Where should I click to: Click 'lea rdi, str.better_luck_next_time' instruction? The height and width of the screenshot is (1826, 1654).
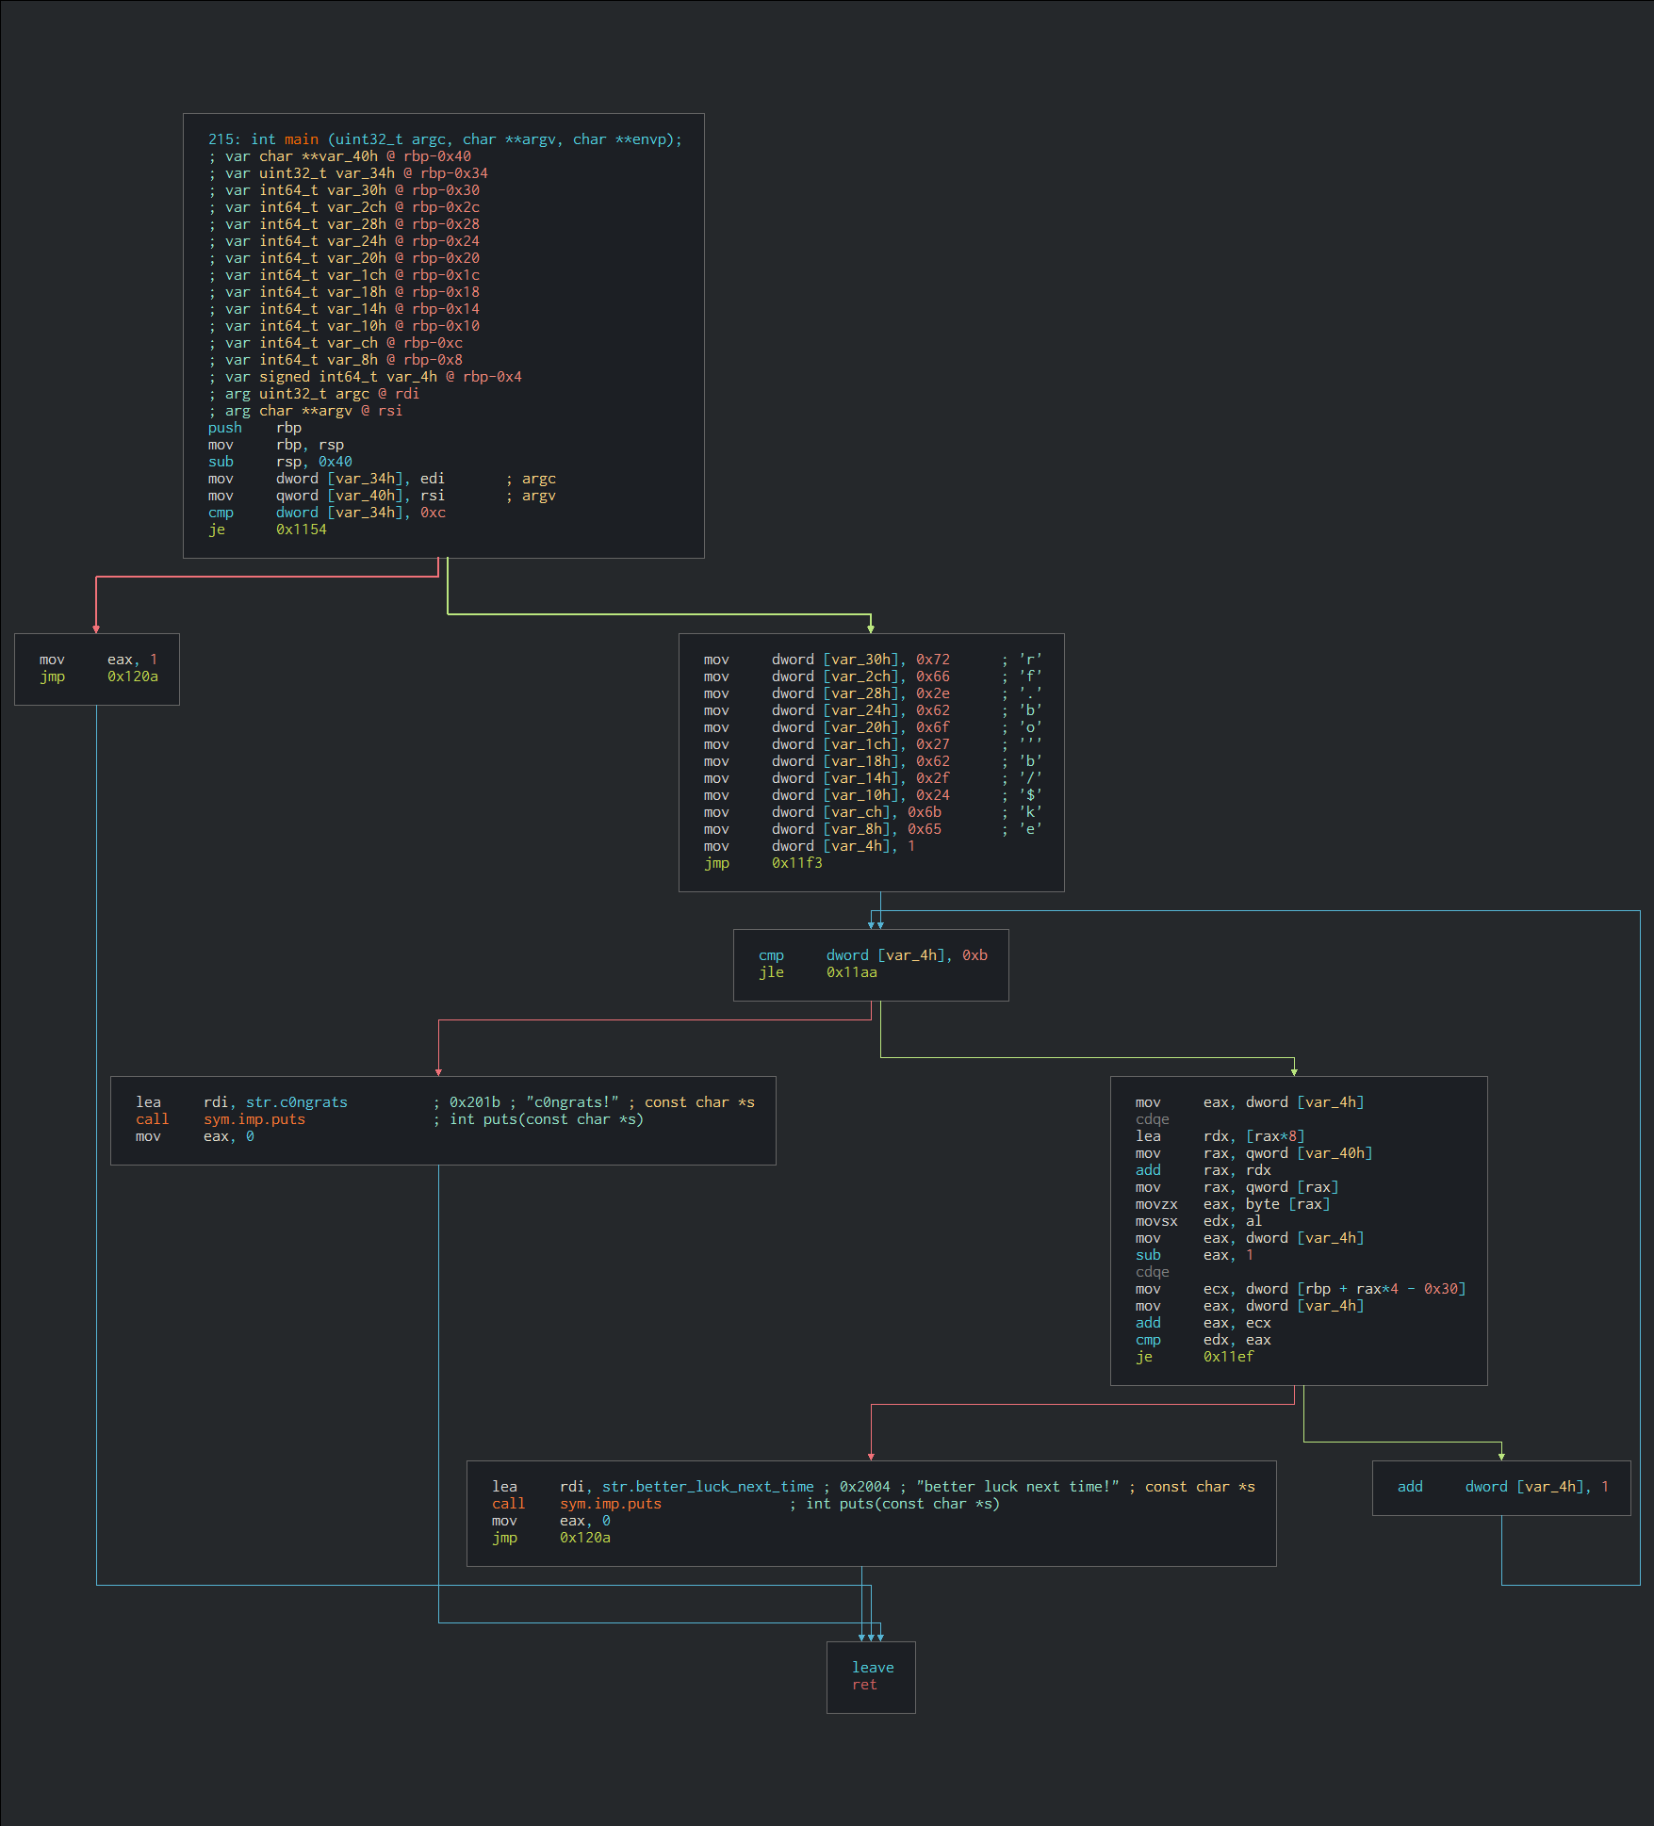[653, 1487]
